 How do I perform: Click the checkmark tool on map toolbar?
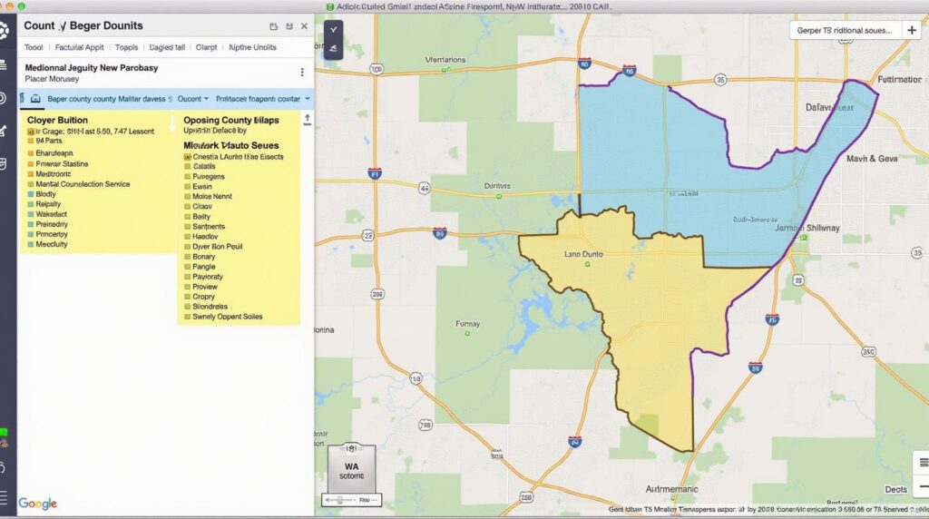coord(334,29)
